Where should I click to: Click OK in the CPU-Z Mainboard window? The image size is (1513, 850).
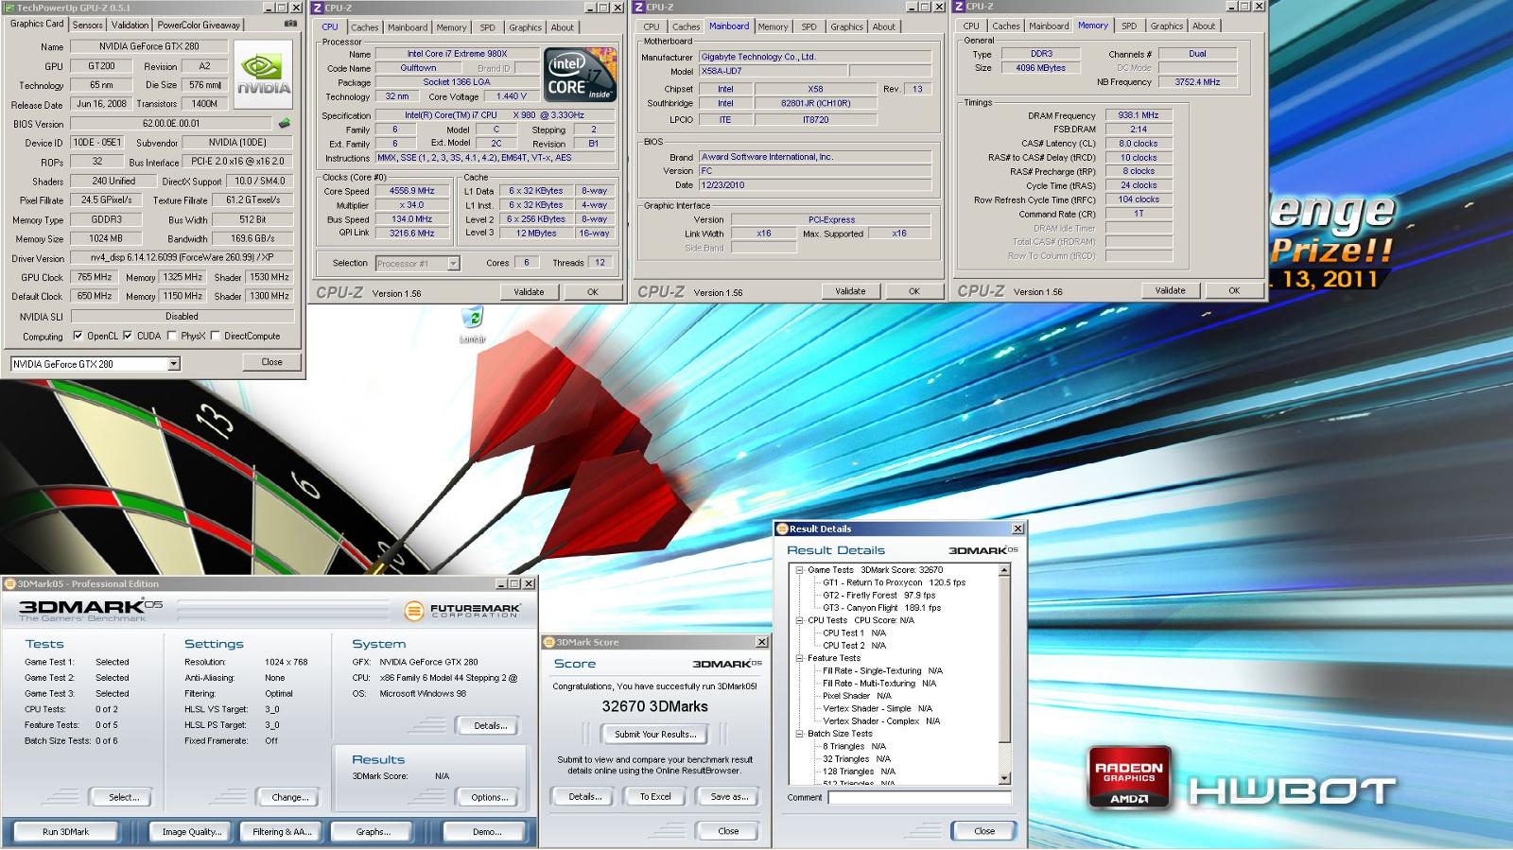point(913,291)
